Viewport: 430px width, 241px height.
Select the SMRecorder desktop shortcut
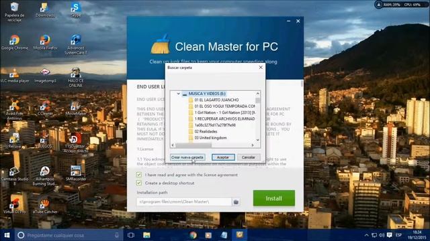(76, 173)
